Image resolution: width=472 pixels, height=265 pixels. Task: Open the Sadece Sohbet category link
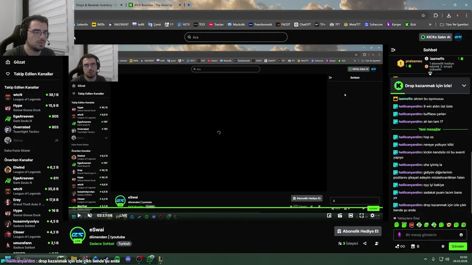[x=102, y=244]
